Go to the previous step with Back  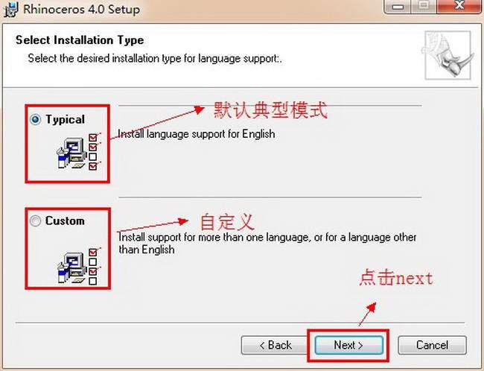[x=275, y=345]
